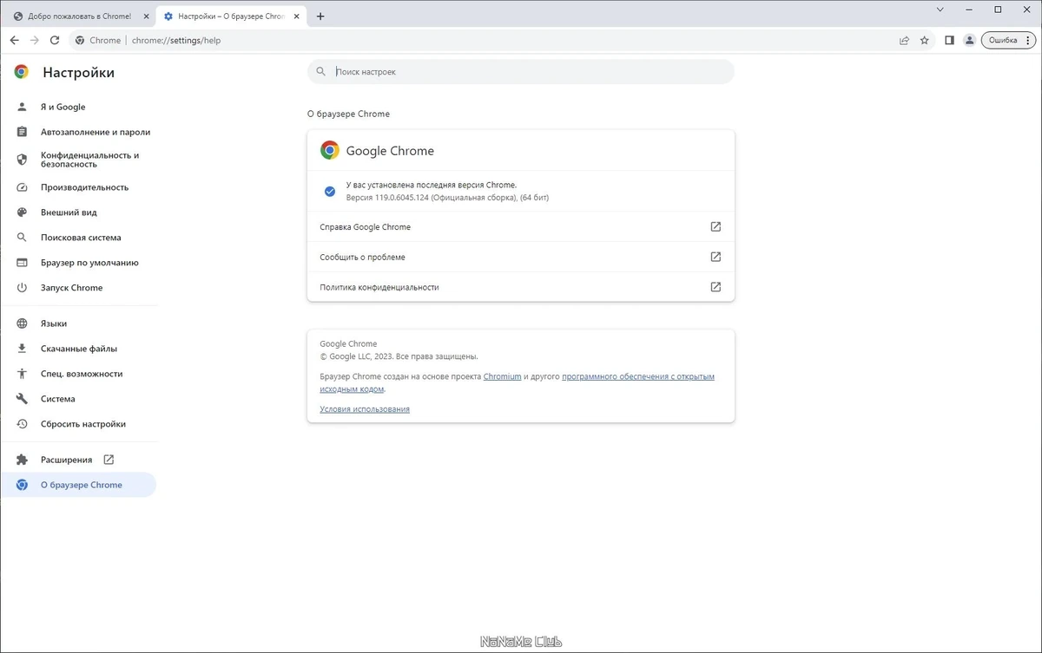Click the Google Chrome logo in the about card
1042x653 pixels.
tap(330, 150)
